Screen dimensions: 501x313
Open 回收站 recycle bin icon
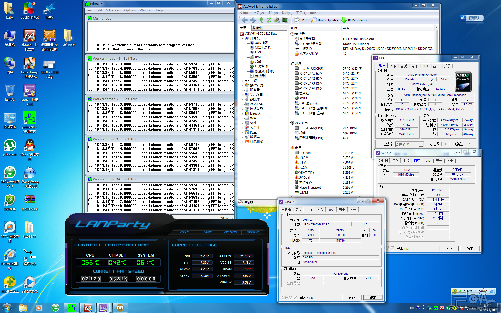click(10, 93)
